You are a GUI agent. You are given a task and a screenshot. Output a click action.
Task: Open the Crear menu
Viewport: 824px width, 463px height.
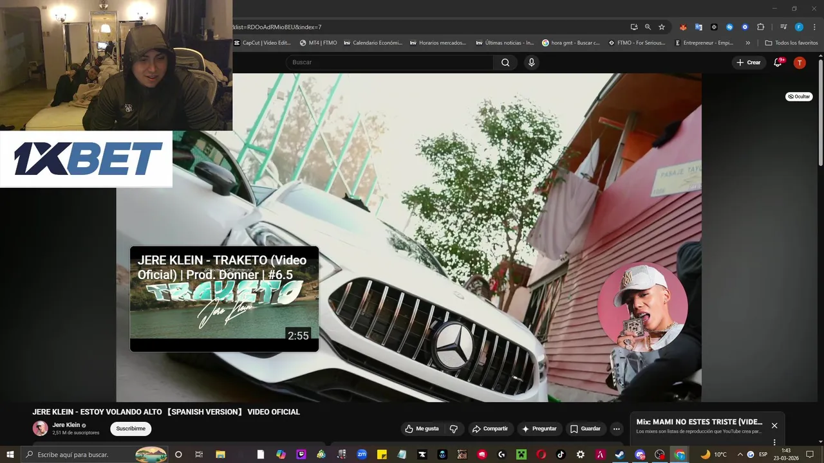[748, 62]
